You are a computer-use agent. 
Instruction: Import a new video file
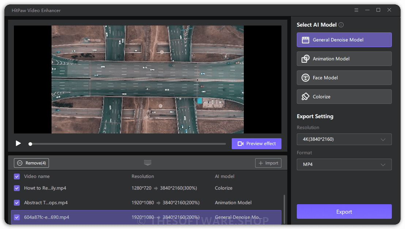point(268,163)
